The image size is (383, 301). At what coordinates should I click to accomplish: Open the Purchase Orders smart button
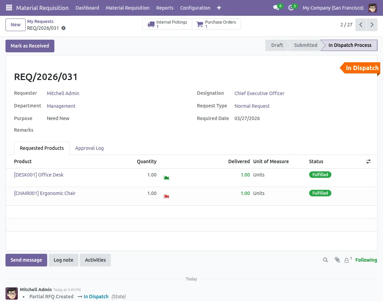click(216, 24)
